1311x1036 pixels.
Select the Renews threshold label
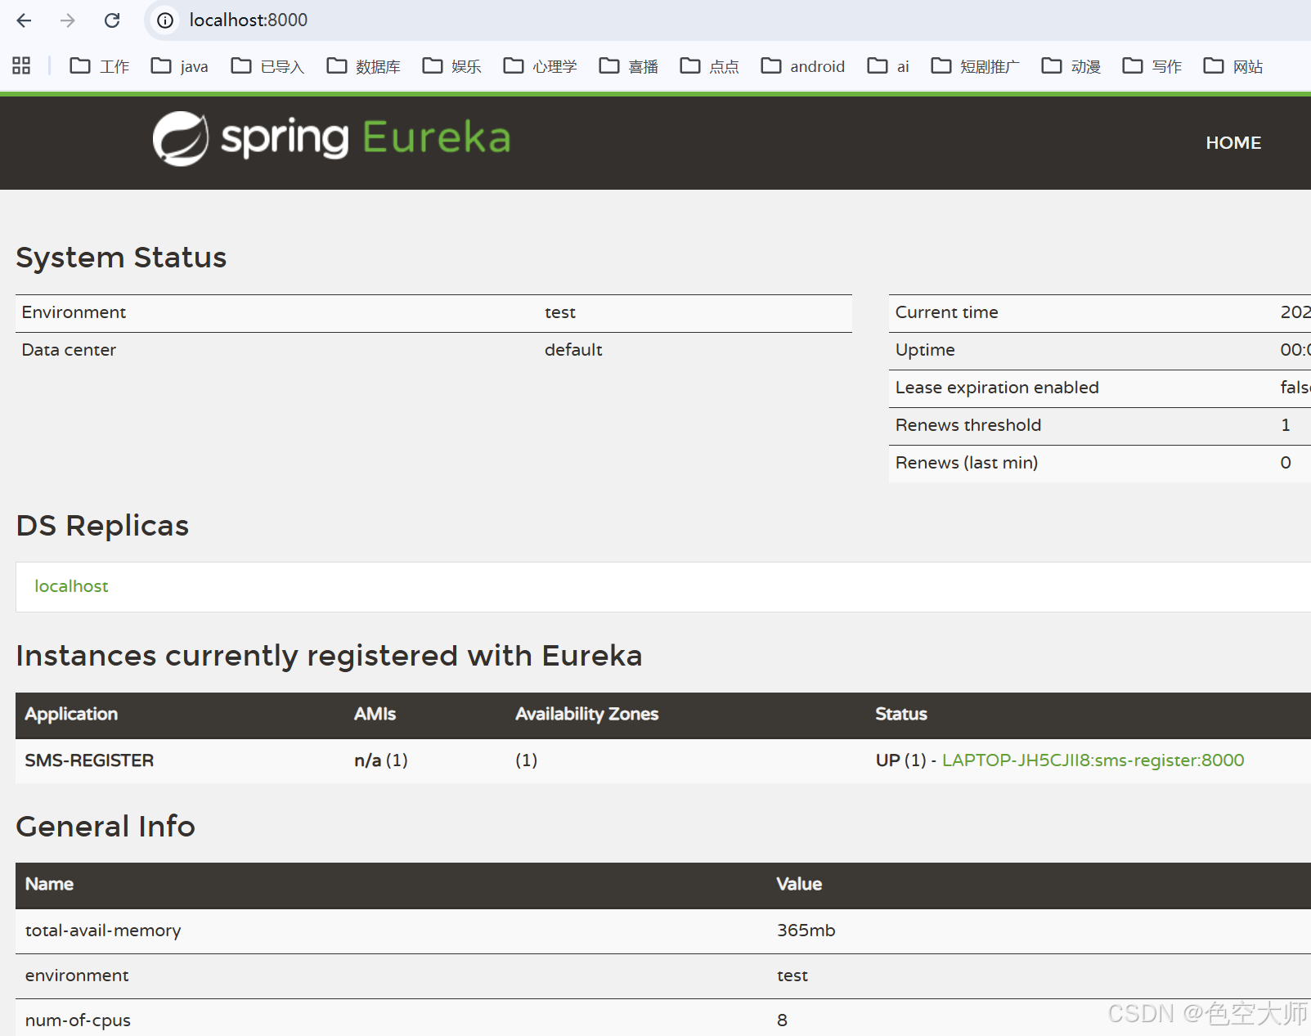pyautogui.click(x=968, y=425)
